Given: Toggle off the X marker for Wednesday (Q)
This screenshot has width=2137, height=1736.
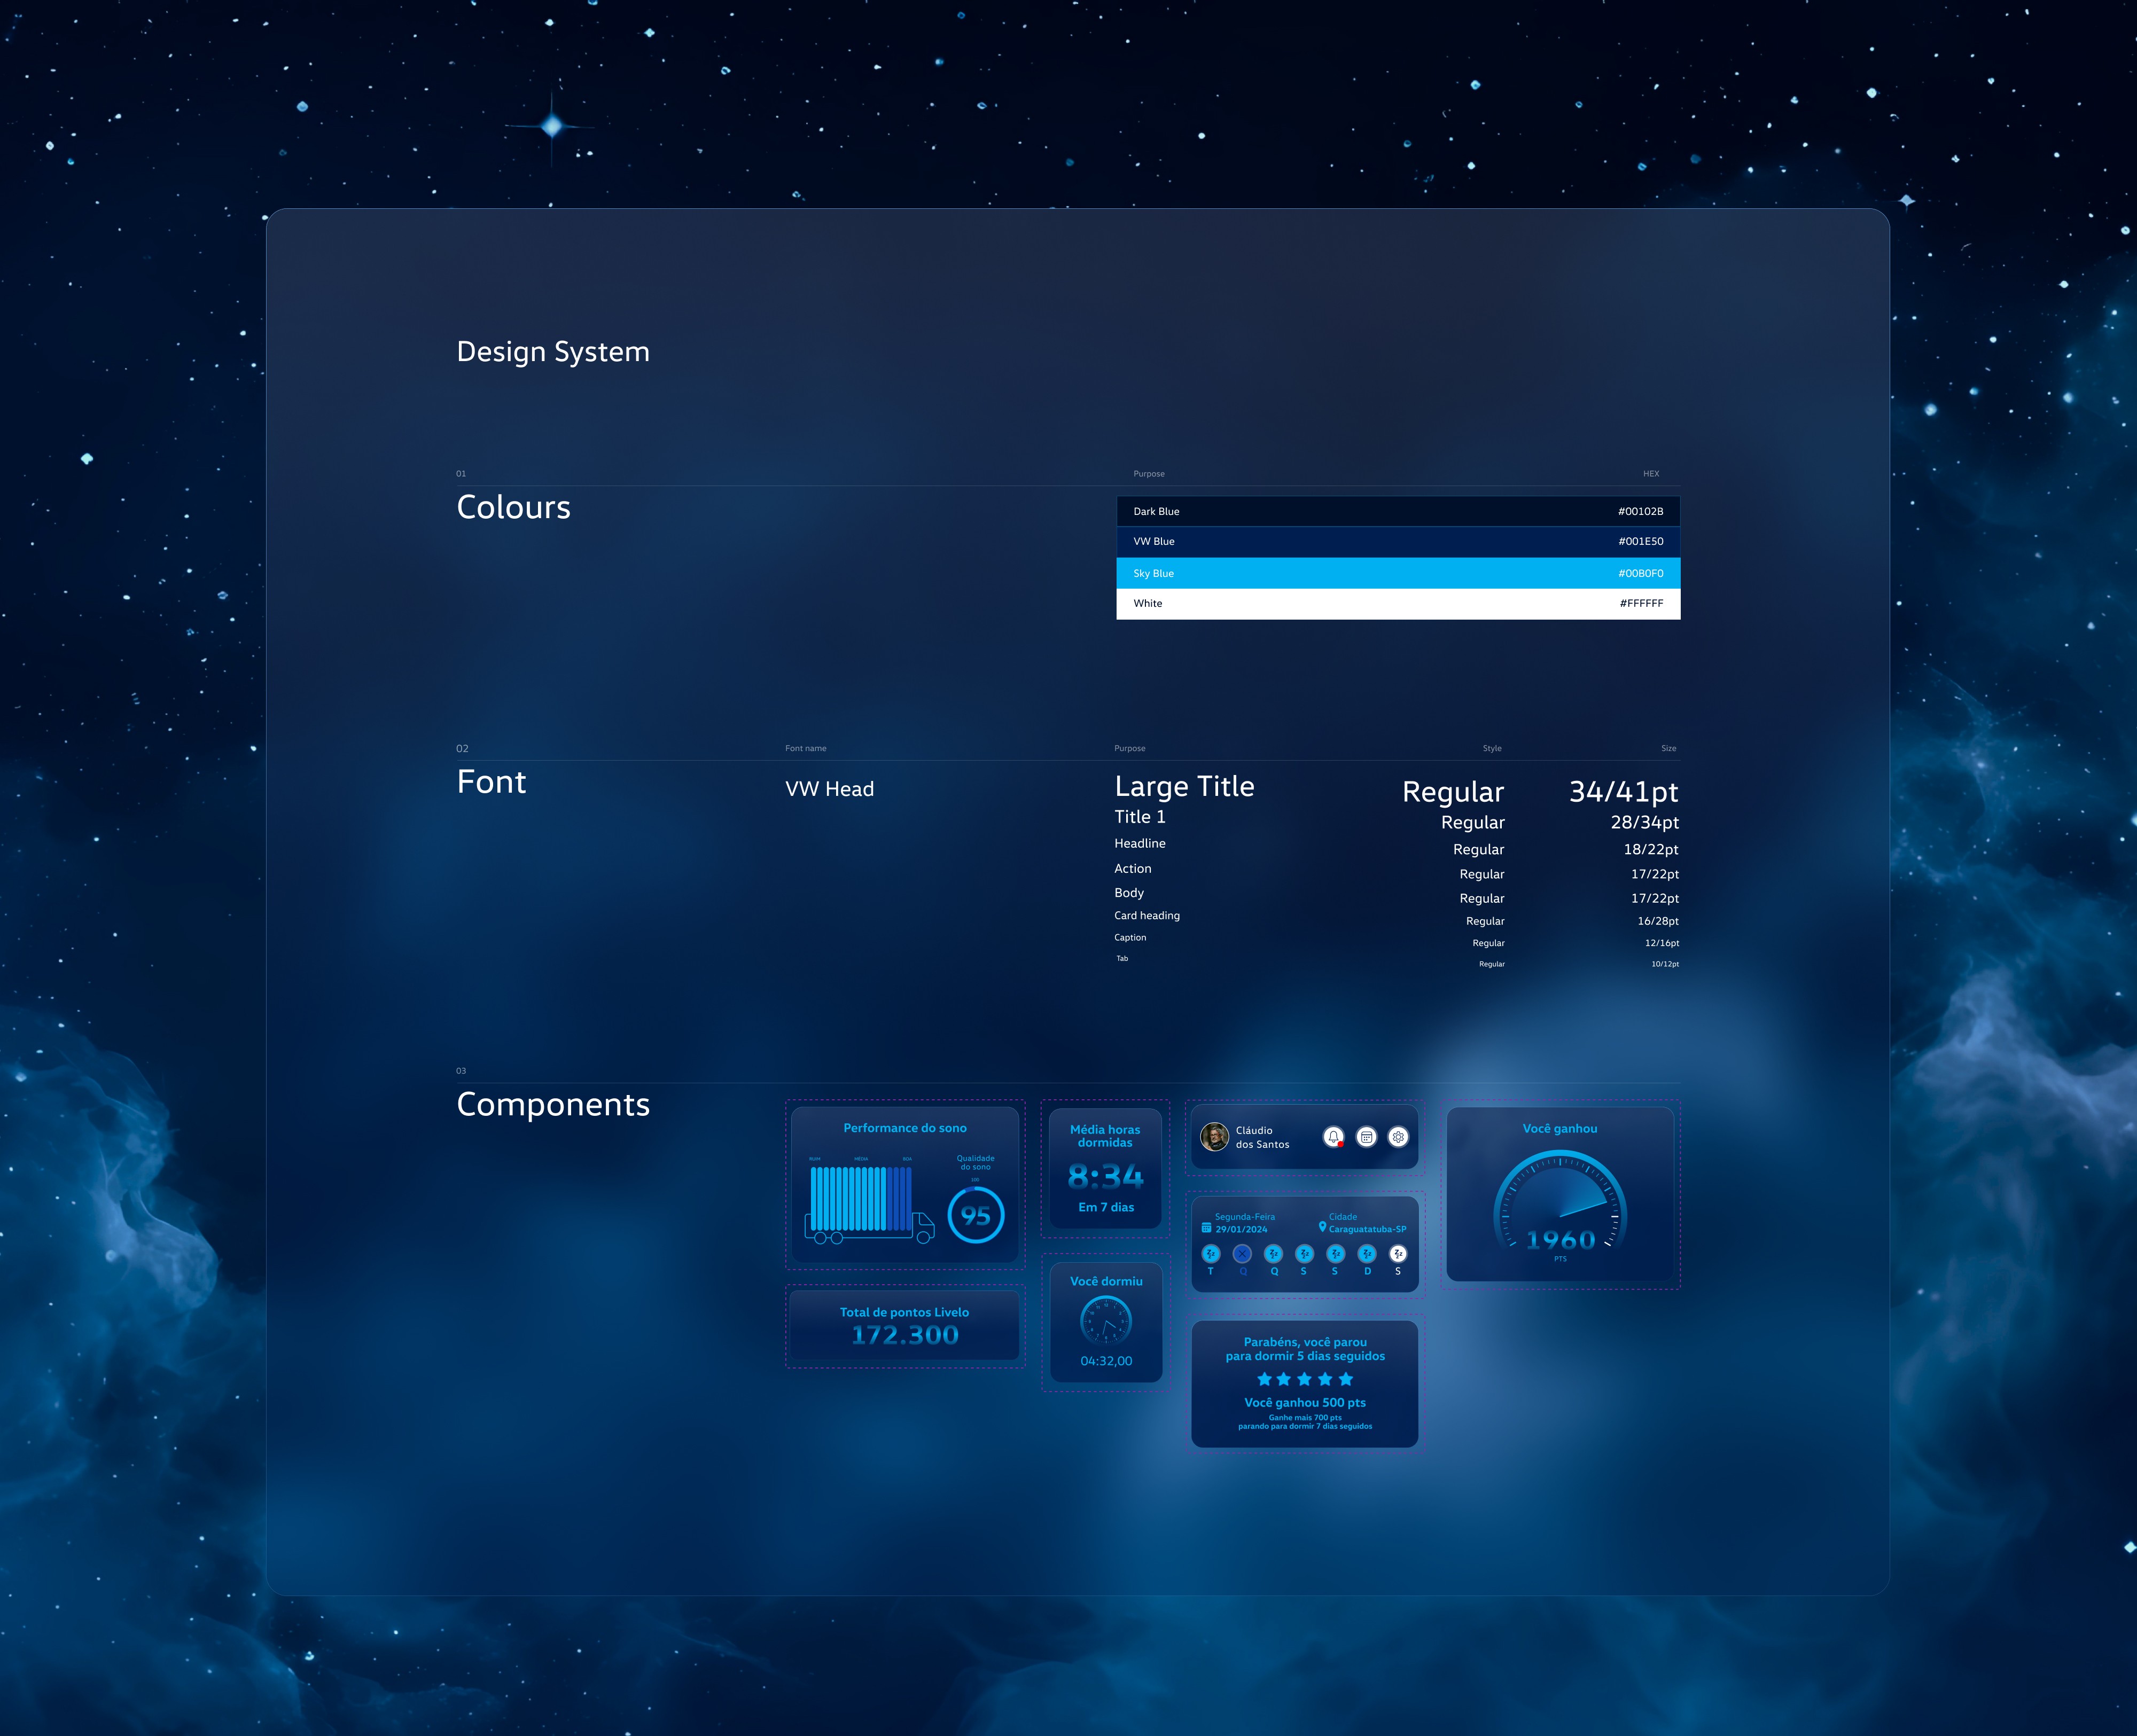Looking at the screenshot, I should point(1242,1253).
